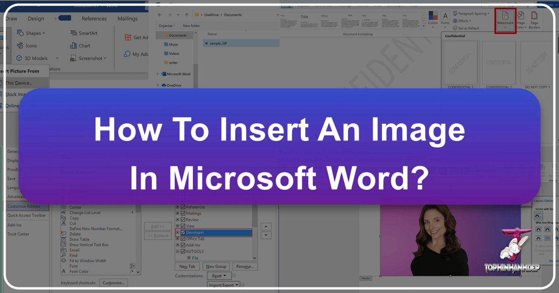Uncheck the Developer checkbox
Screen dimensions: 559x293
click(183, 232)
